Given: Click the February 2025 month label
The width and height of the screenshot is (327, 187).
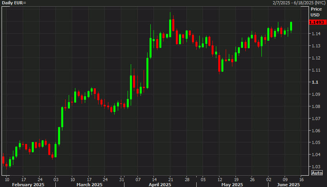Looking at the screenshot, I should pos(28,185).
